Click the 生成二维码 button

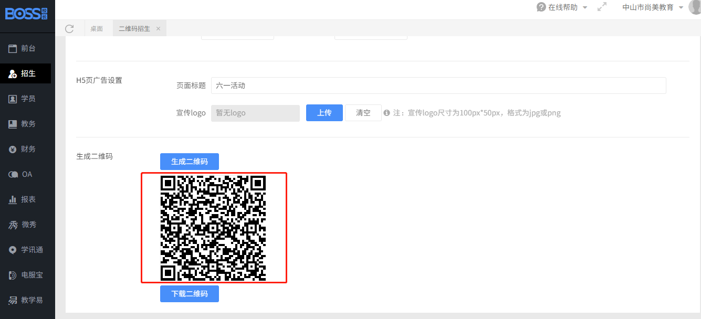click(190, 162)
